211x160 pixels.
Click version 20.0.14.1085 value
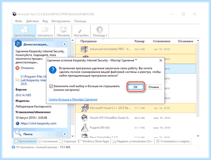[x=23, y=95]
